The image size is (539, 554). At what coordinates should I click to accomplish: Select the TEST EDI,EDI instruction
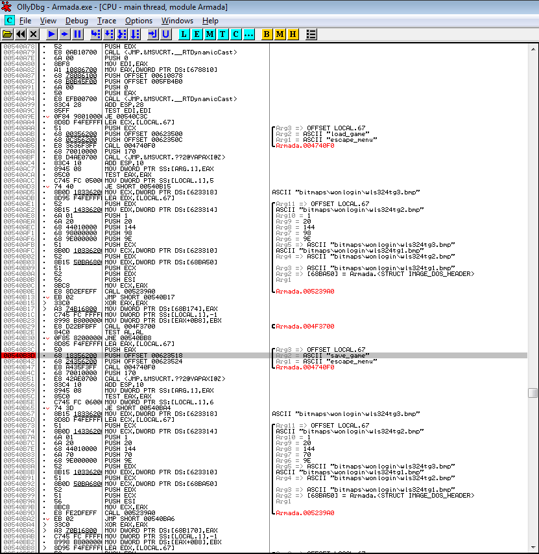point(128,111)
